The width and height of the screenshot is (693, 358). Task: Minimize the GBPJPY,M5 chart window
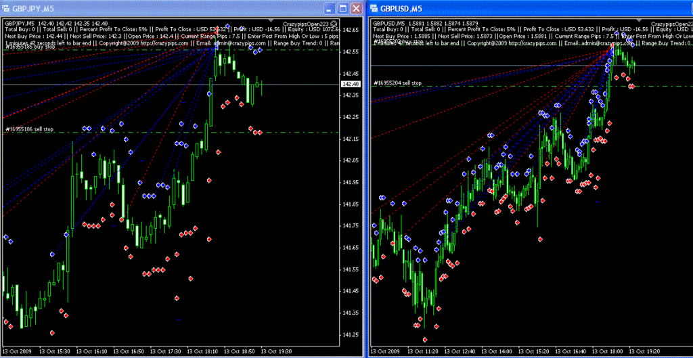[329, 8]
